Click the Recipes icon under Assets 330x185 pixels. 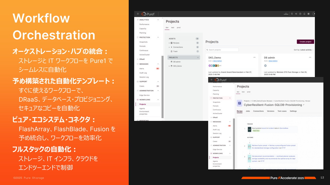[x=171, y=43]
